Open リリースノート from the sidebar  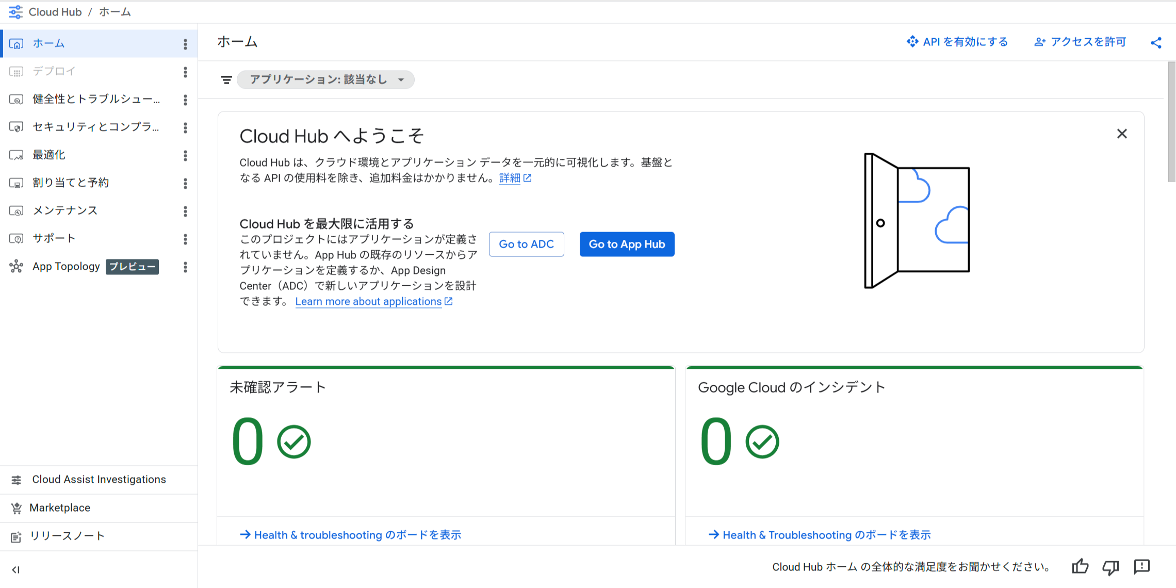68,535
